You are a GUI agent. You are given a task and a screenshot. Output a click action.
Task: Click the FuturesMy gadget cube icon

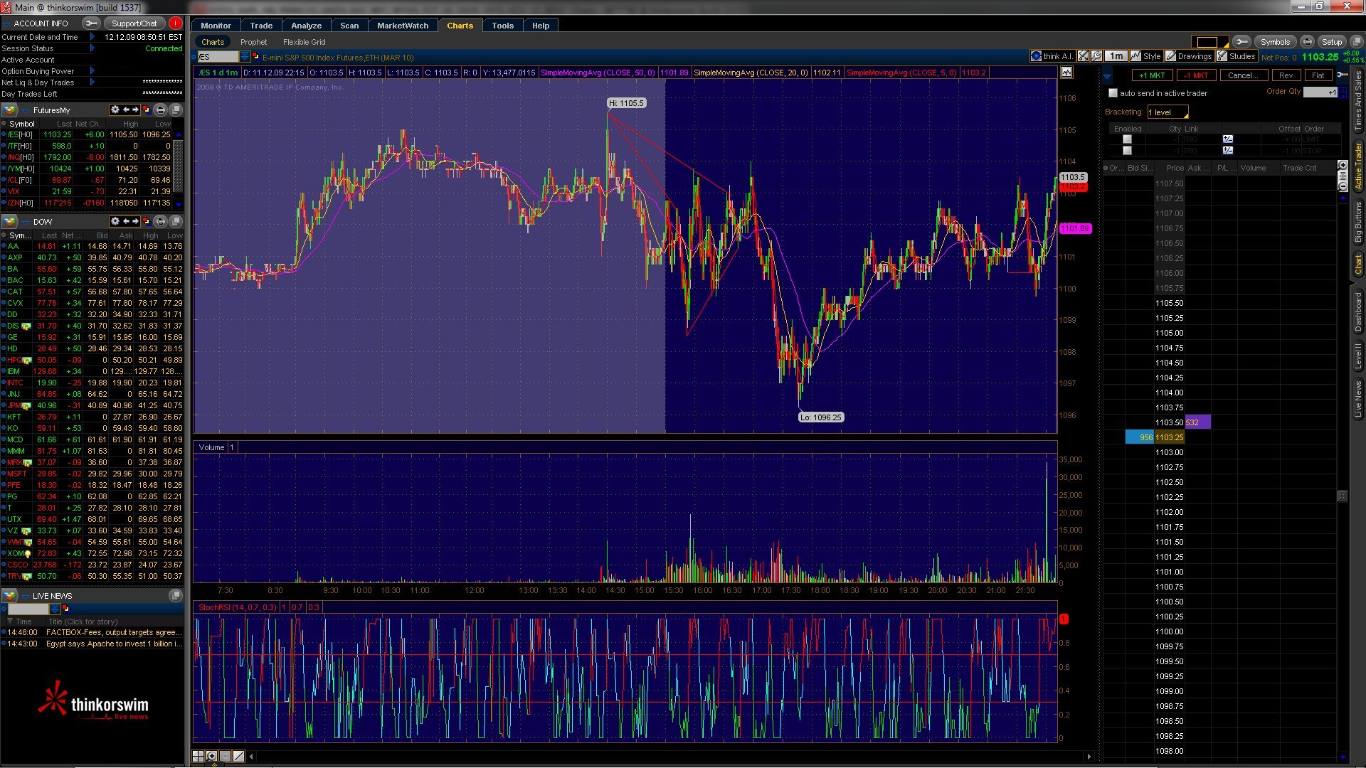[x=9, y=110]
